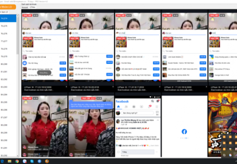This screenshot has height=164, width=237.
Task: Share to the Khởi nghiệp Việt Nam group
Action: coord(63,69)
